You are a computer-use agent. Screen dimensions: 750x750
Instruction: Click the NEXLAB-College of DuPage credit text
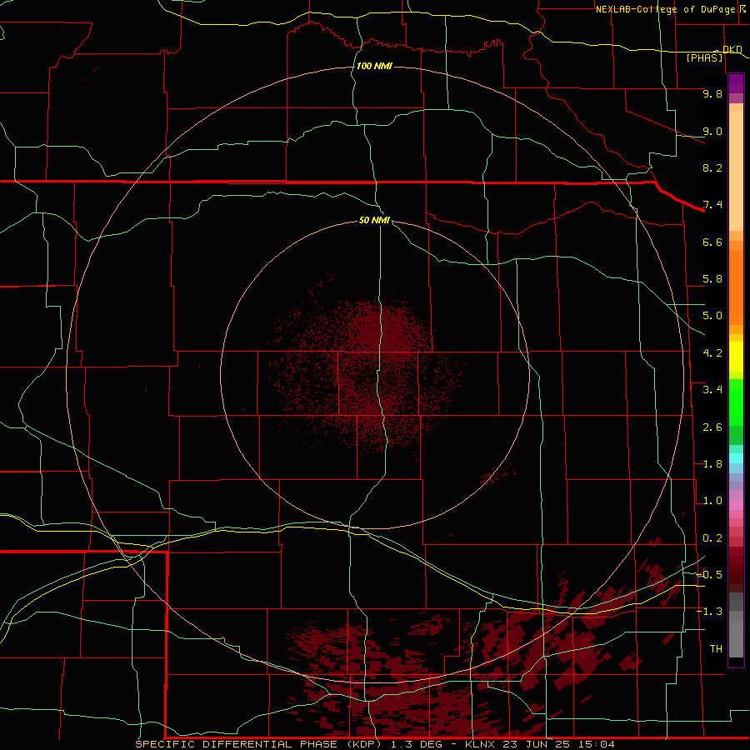(x=665, y=9)
